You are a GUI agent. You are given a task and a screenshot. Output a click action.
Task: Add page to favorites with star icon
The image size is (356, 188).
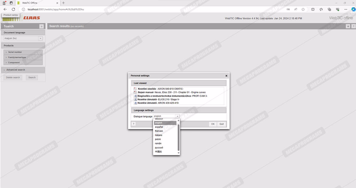click(303, 9)
